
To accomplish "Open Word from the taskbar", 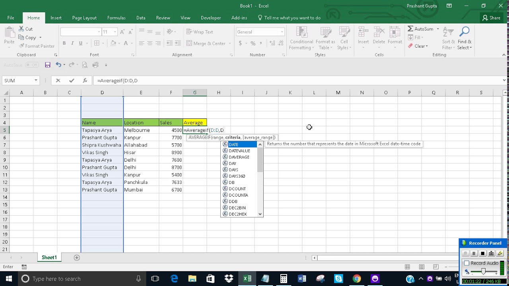I will click(302, 278).
